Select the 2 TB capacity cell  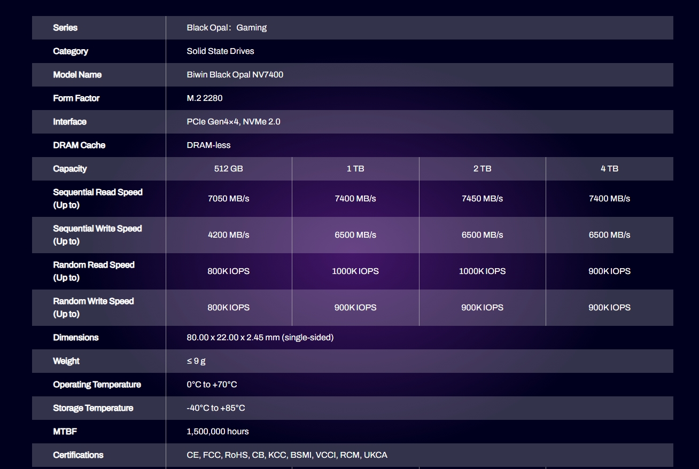[x=483, y=169]
